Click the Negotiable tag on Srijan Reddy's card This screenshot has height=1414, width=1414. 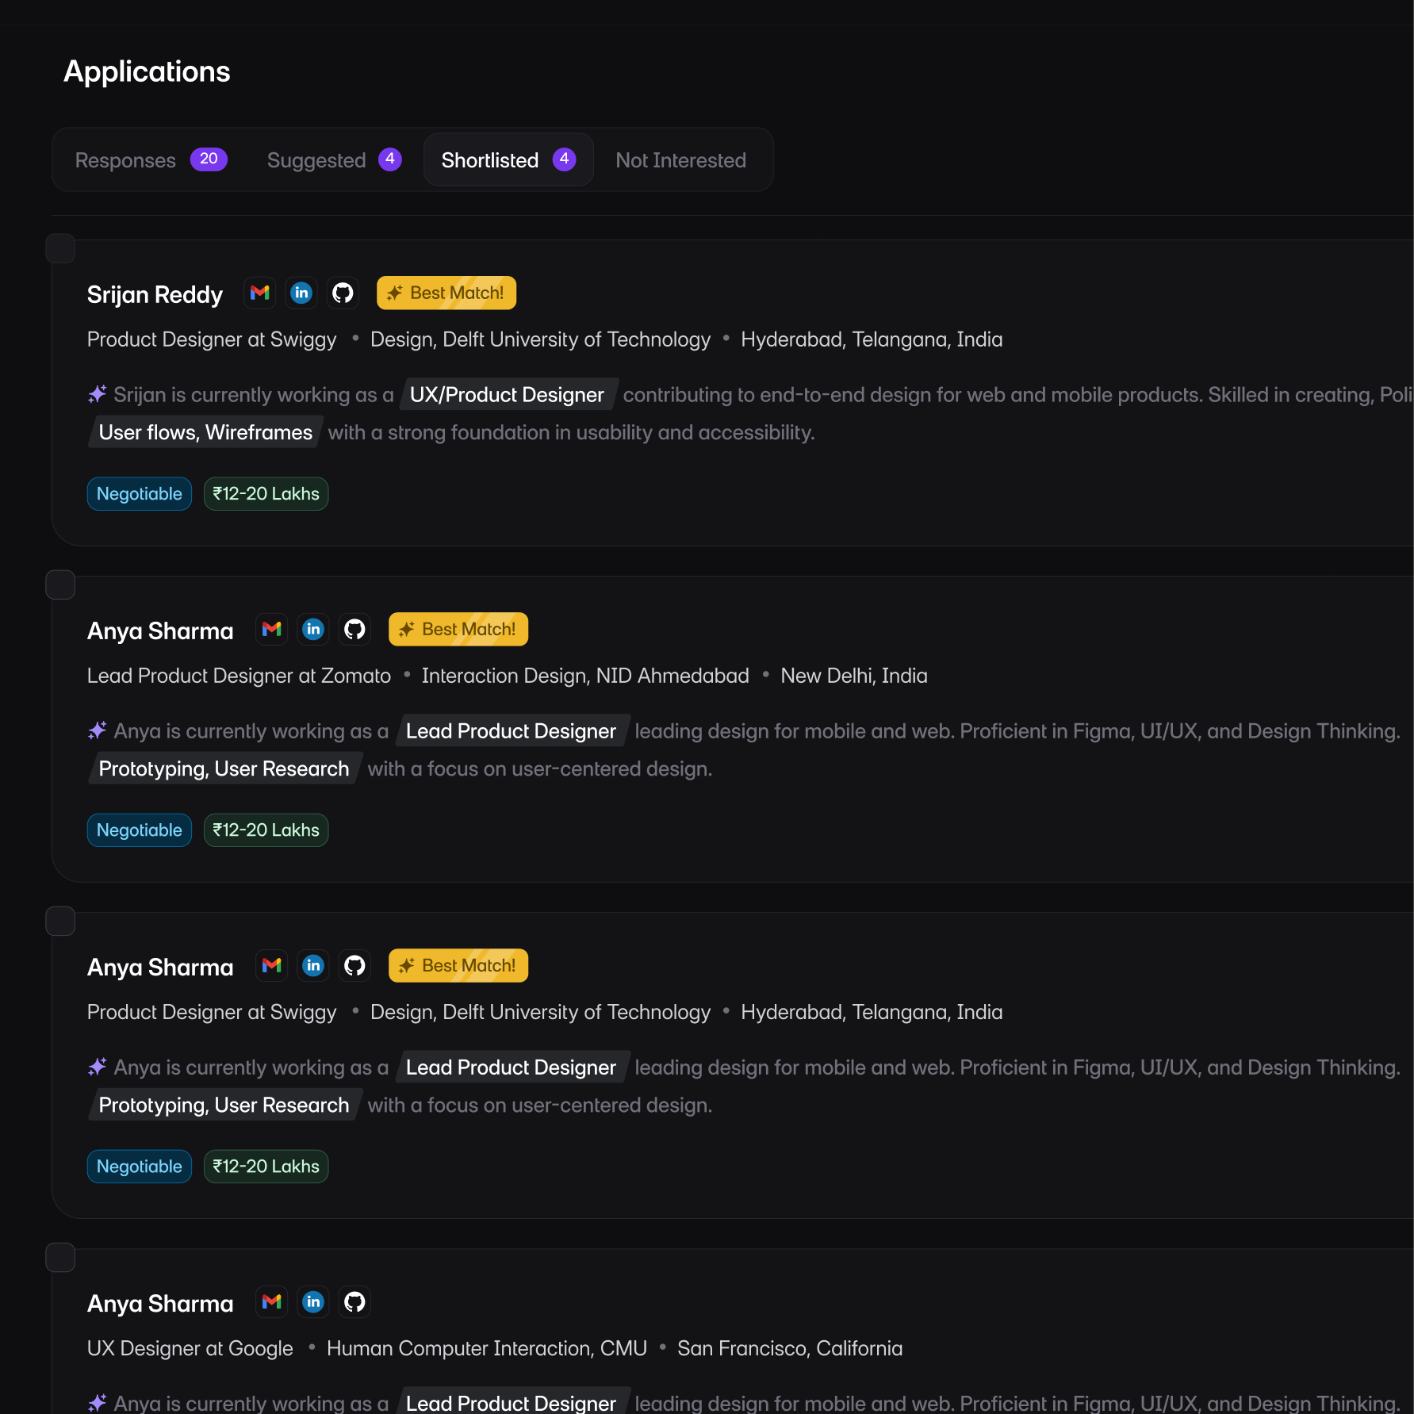coord(139,493)
